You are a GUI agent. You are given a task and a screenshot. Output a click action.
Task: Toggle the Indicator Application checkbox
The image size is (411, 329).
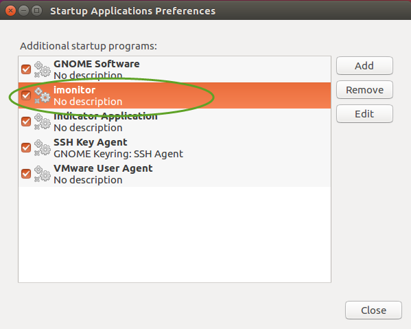(x=26, y=122)
